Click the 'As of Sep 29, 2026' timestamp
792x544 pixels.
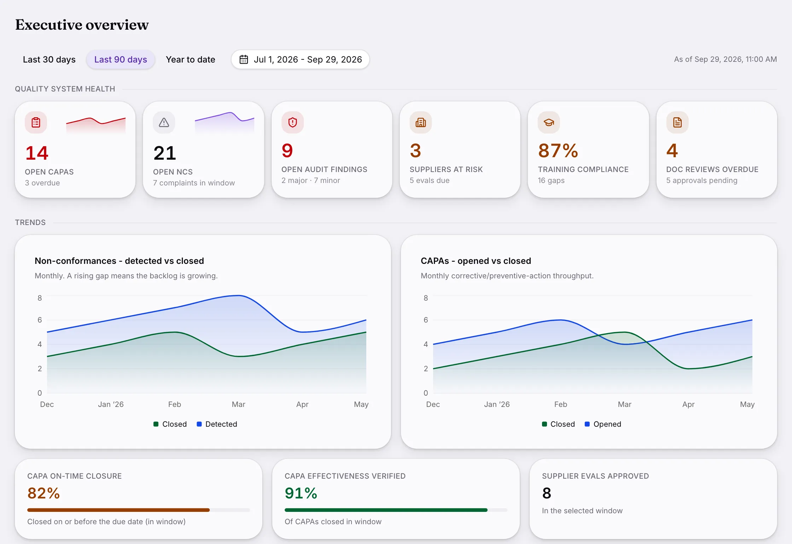[725, 59]
